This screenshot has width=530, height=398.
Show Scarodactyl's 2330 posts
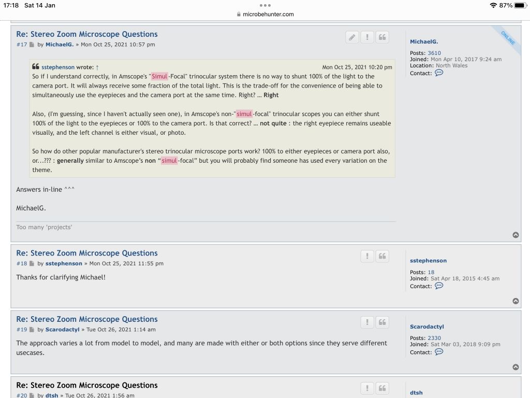434,338
